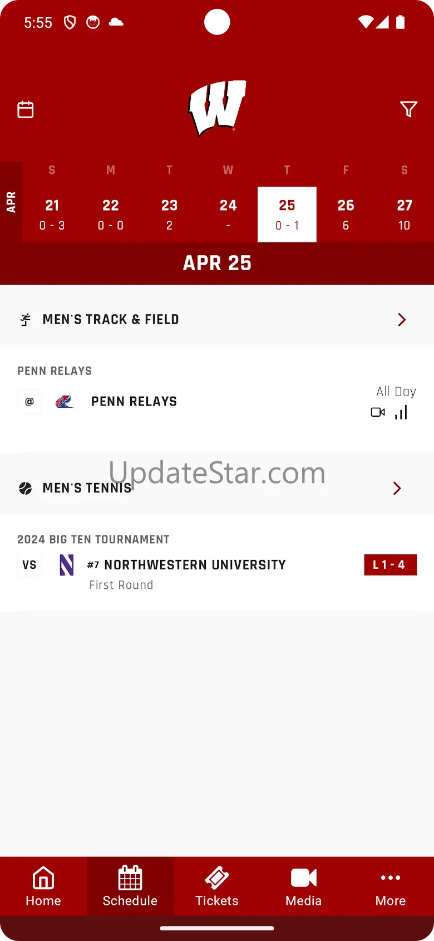This screenshot has width=434, height=941.
Task: Open the L 1-4 result badge
Action: tap(390, 565)
